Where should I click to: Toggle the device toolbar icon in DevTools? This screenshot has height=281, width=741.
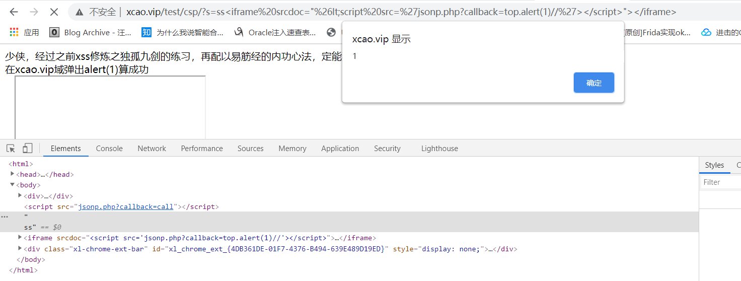pyautogui.click(x=28, y=148)
